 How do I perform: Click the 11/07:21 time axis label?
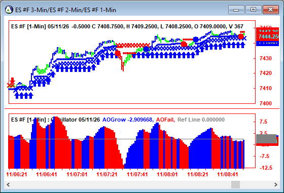[107, 174]
